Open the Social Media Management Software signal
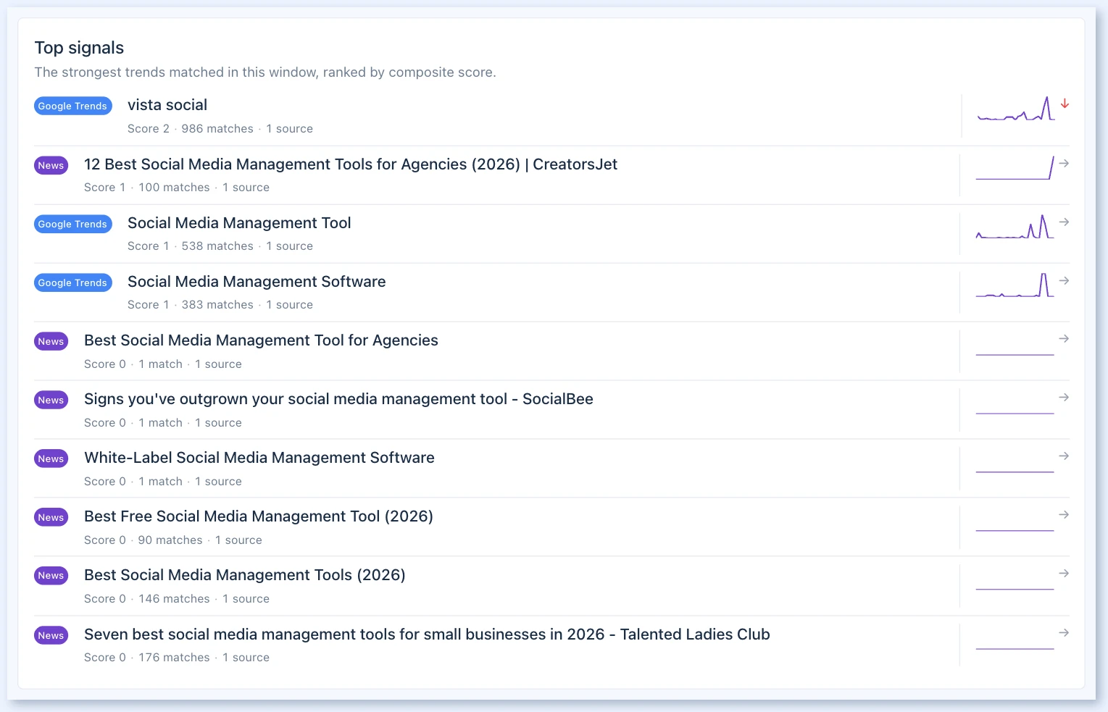 (257, 282)
